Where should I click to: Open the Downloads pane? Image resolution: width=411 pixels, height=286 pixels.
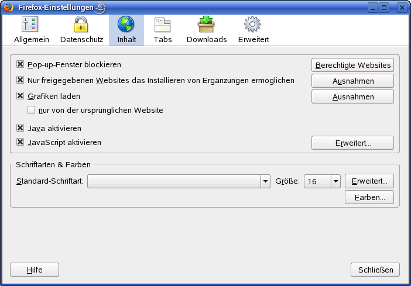(207, 30)
